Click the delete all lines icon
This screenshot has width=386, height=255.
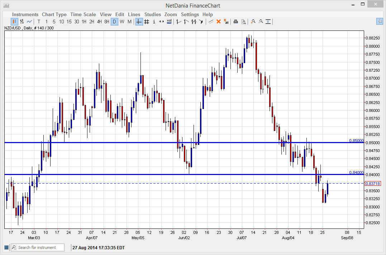(x=226, y=22)
